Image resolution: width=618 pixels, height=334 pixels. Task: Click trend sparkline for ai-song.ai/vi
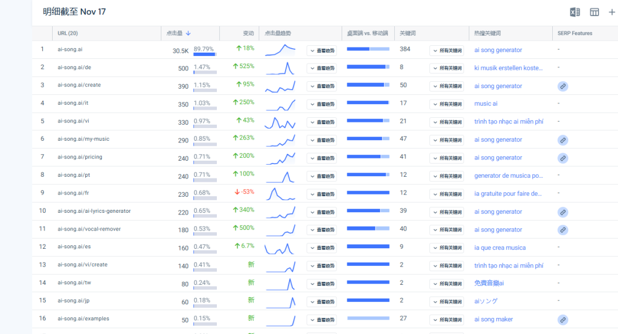coord(280,122)
